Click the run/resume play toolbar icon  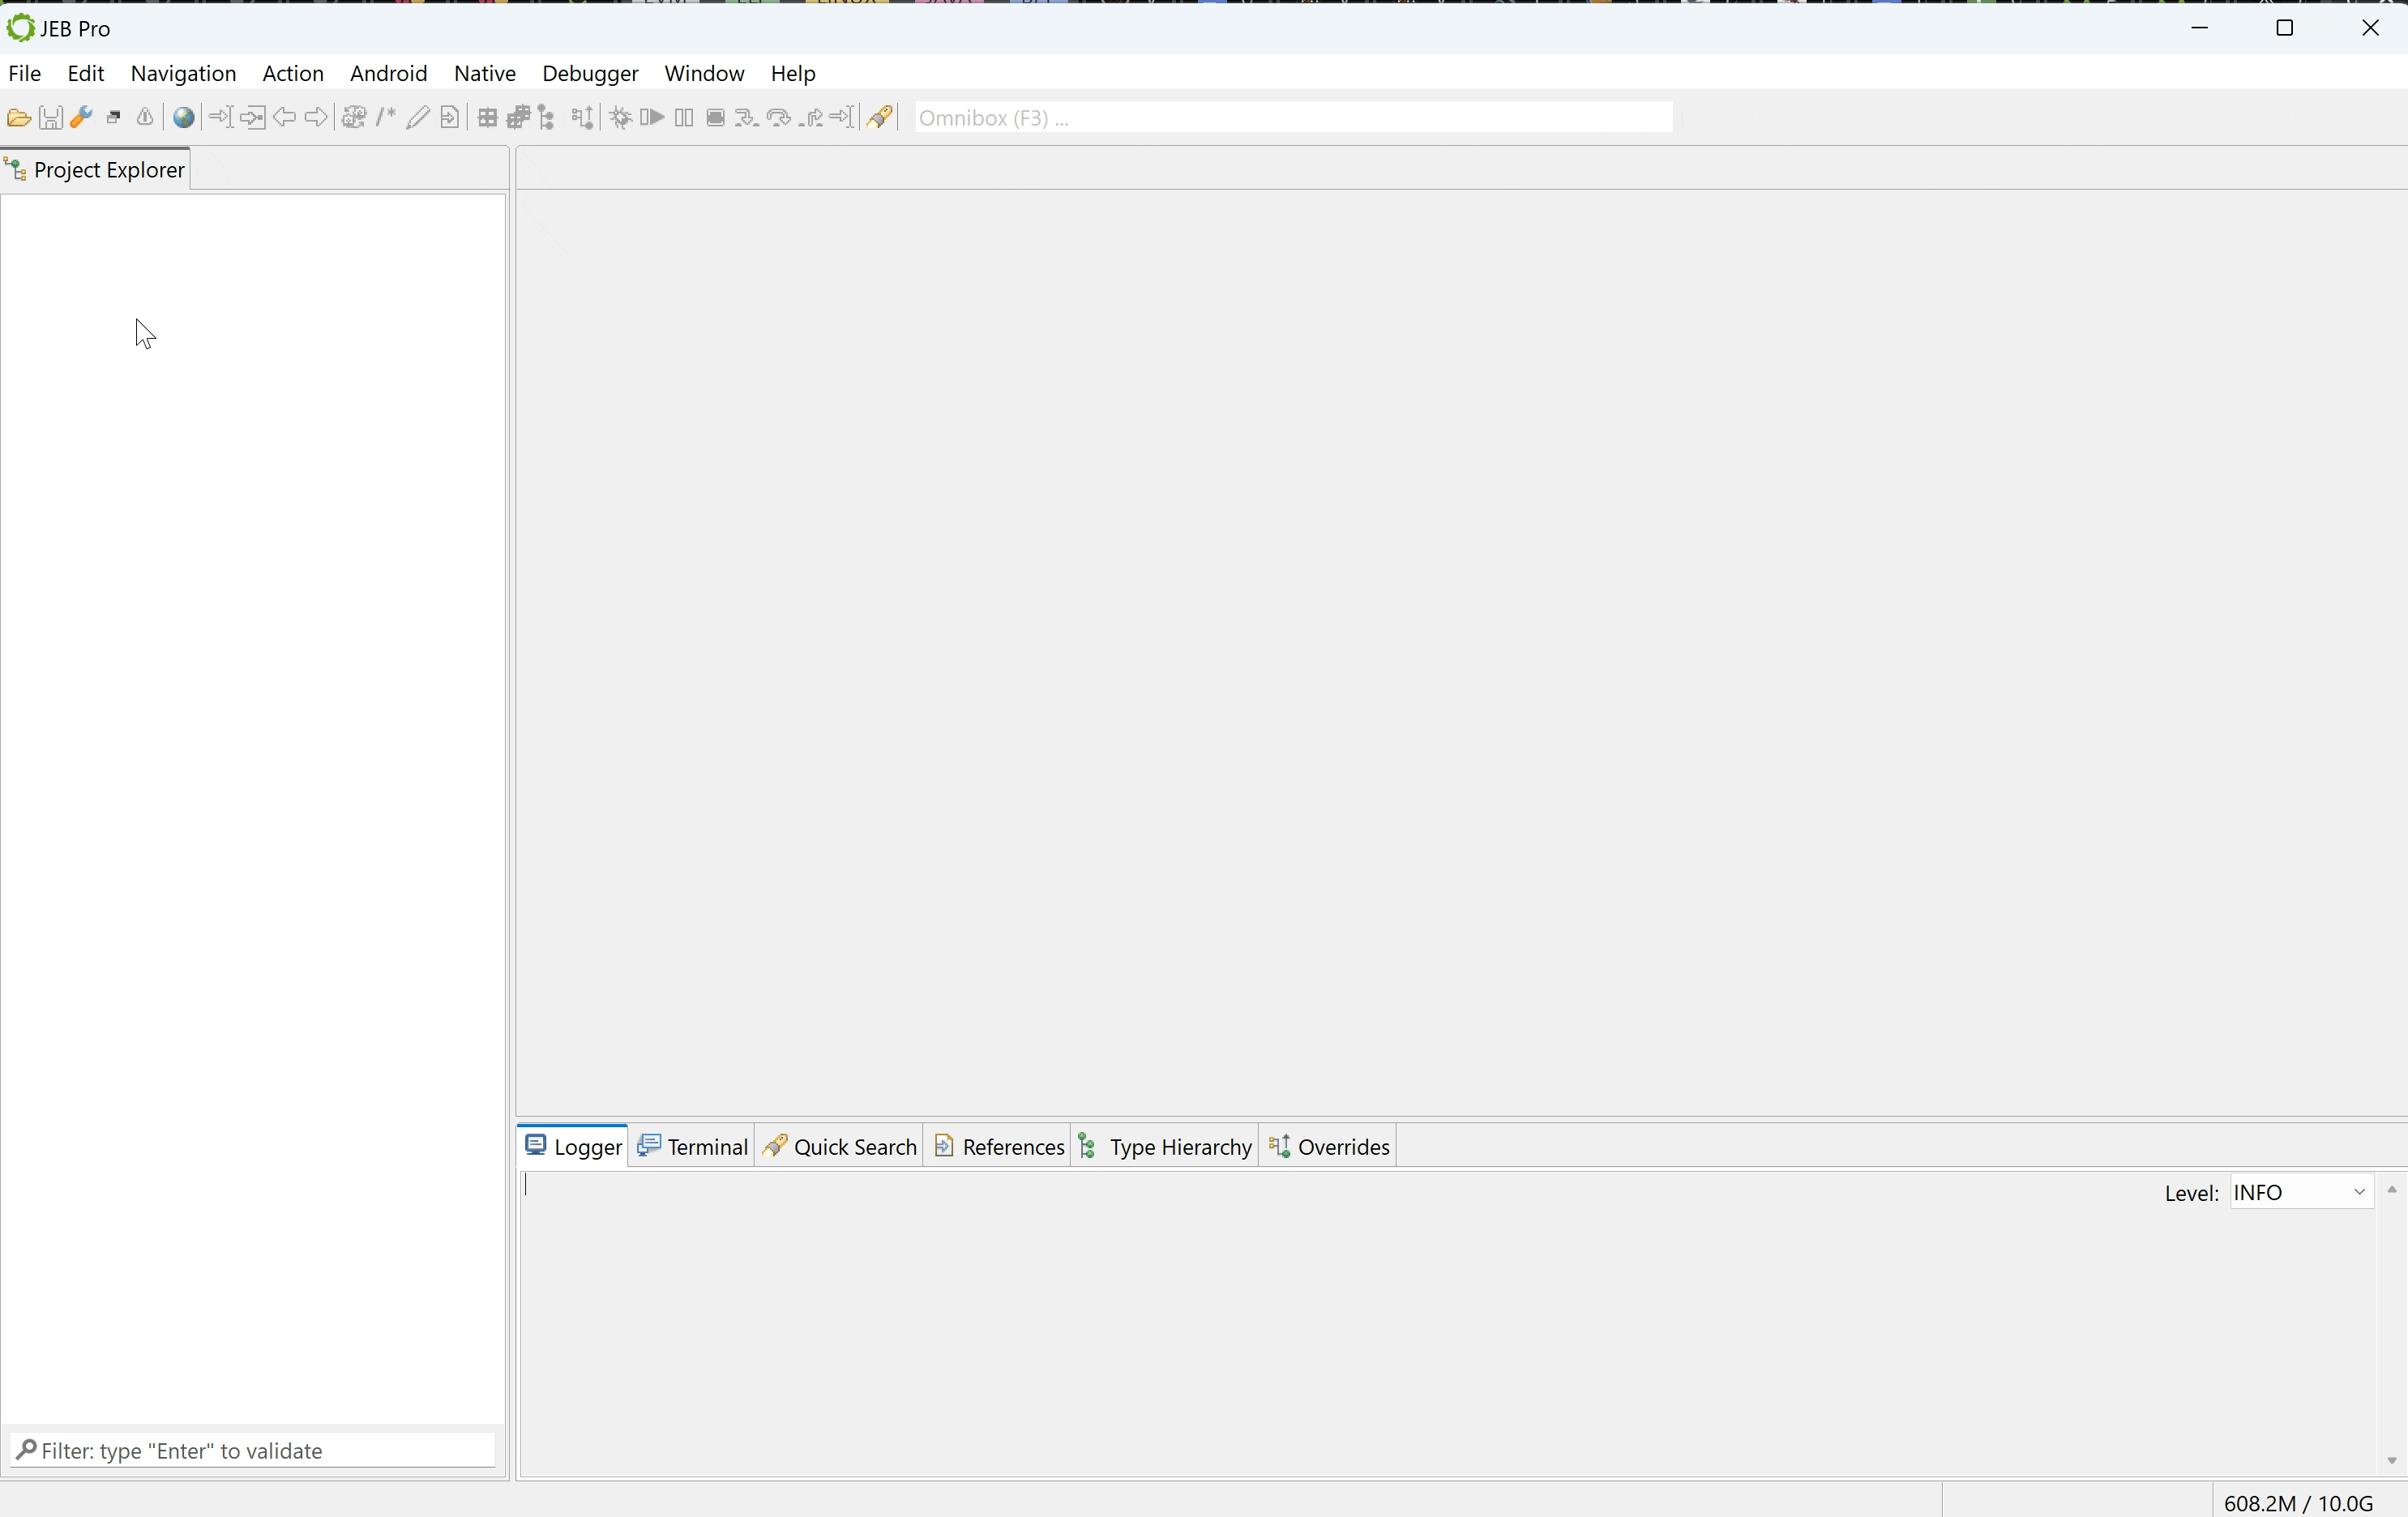point(652,118)
